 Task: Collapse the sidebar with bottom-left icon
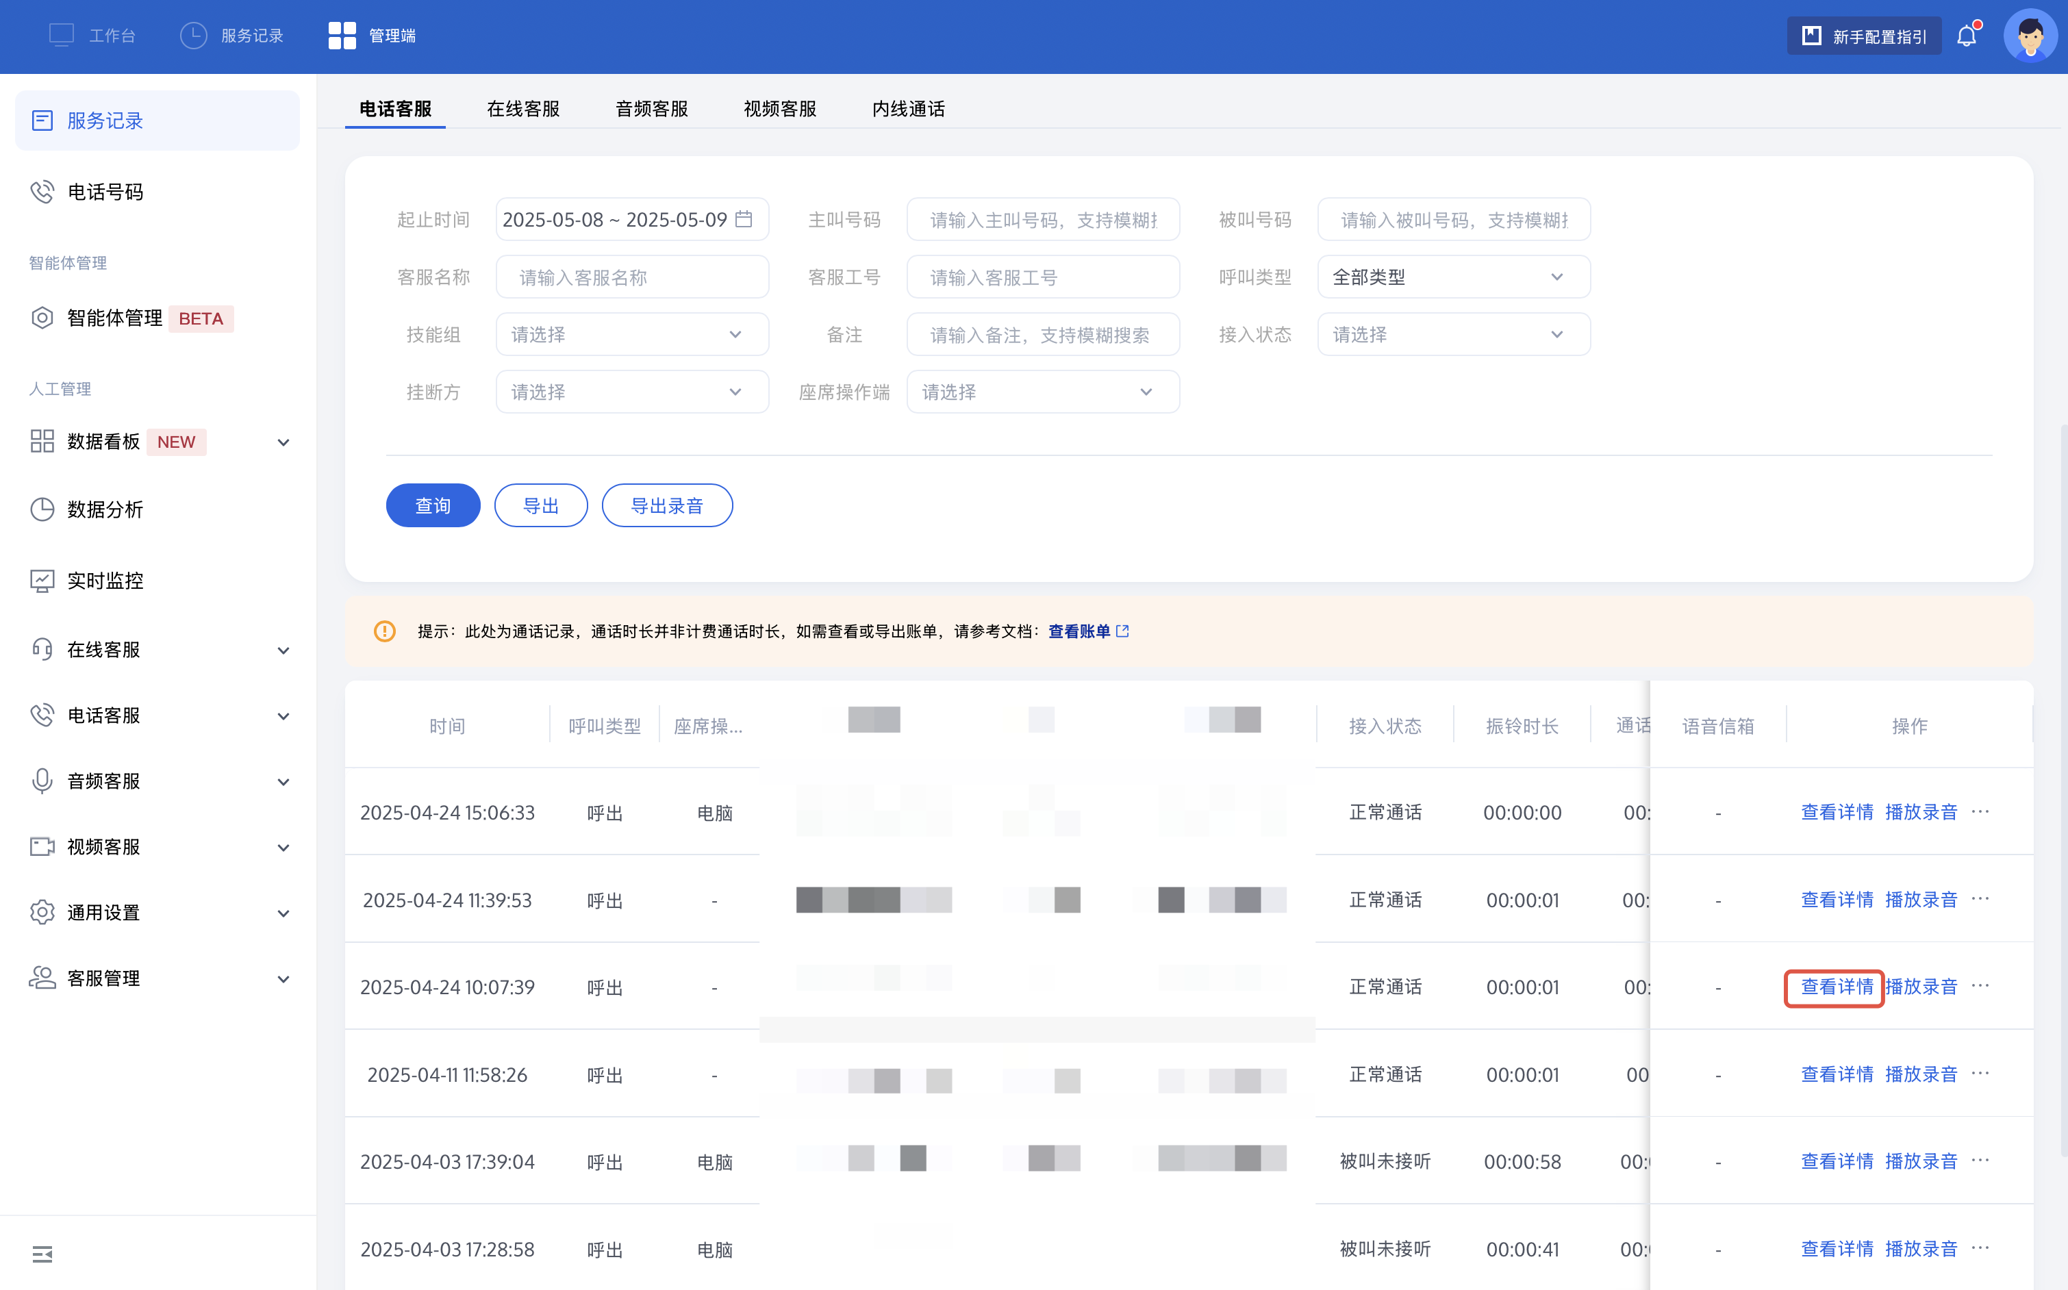point(42,1253)
